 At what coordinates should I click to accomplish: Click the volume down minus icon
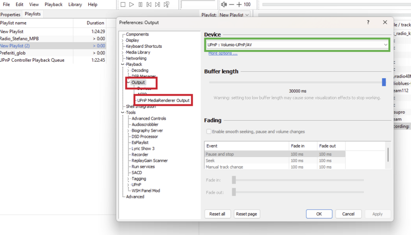(x=231, y=5)
